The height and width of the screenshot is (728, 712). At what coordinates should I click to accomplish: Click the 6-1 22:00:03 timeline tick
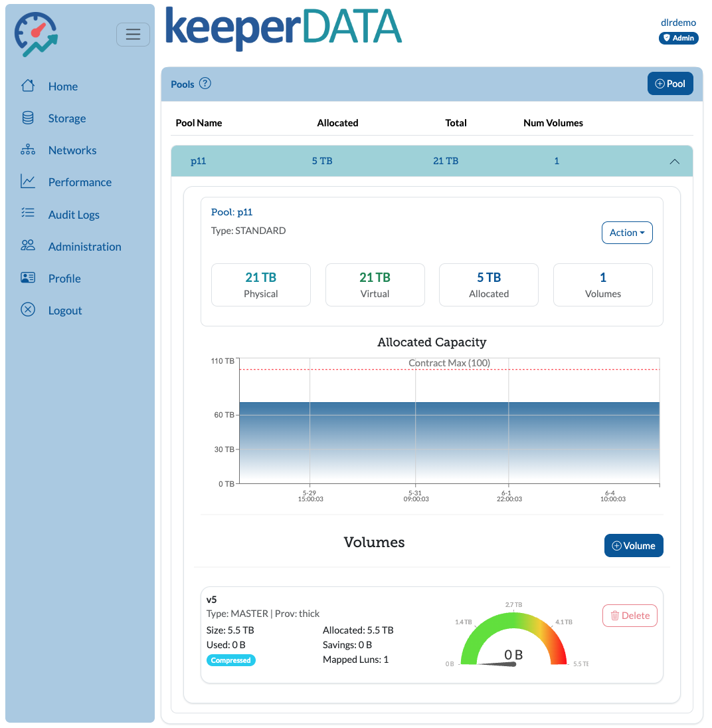(x=509, y=496)
